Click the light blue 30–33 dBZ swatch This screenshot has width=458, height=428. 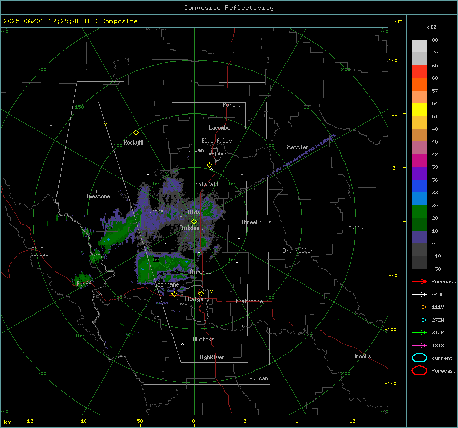point(419,198)
